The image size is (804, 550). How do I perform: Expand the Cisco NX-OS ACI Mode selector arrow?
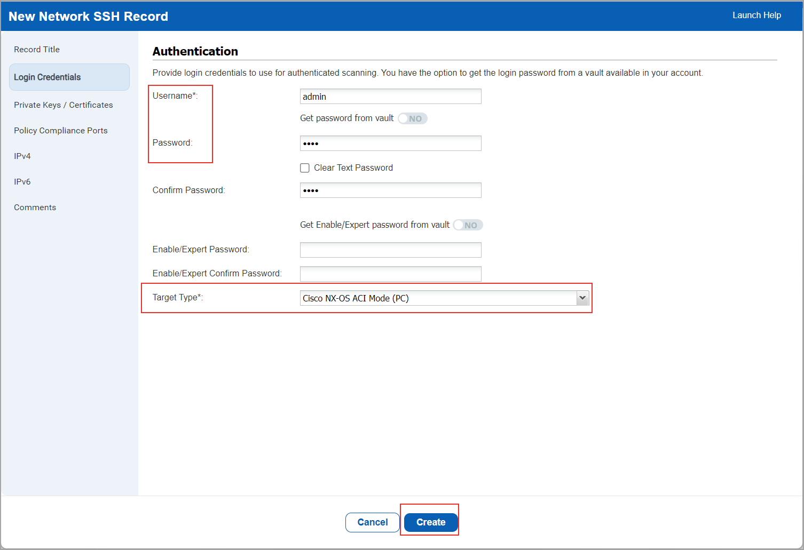tap(582, 298)
